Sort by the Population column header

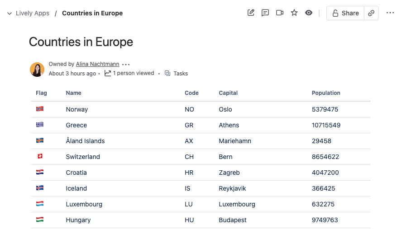[x=326, y=93]
